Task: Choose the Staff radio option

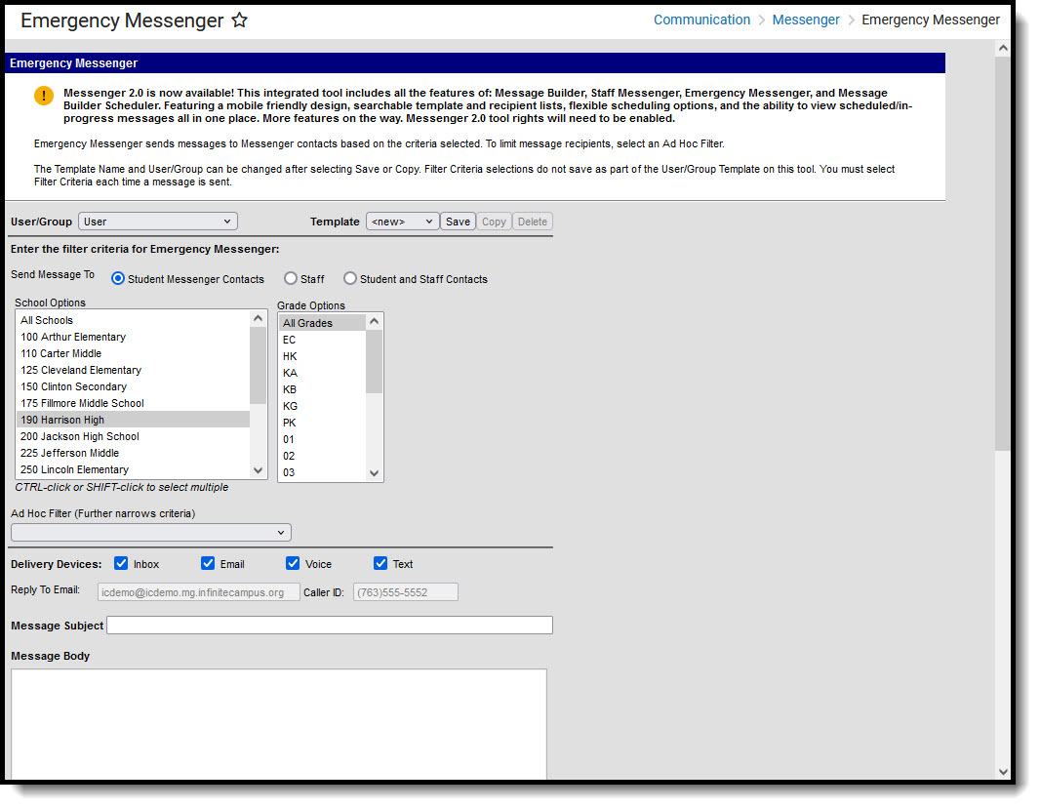Action: 291,279
